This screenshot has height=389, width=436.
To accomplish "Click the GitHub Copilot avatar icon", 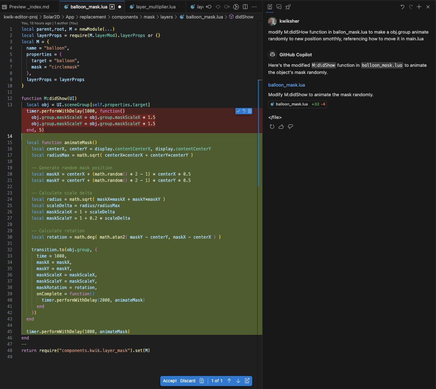I will [272, 54].
